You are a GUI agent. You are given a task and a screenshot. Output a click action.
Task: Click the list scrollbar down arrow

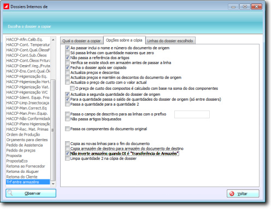click(x=53, y=184)
